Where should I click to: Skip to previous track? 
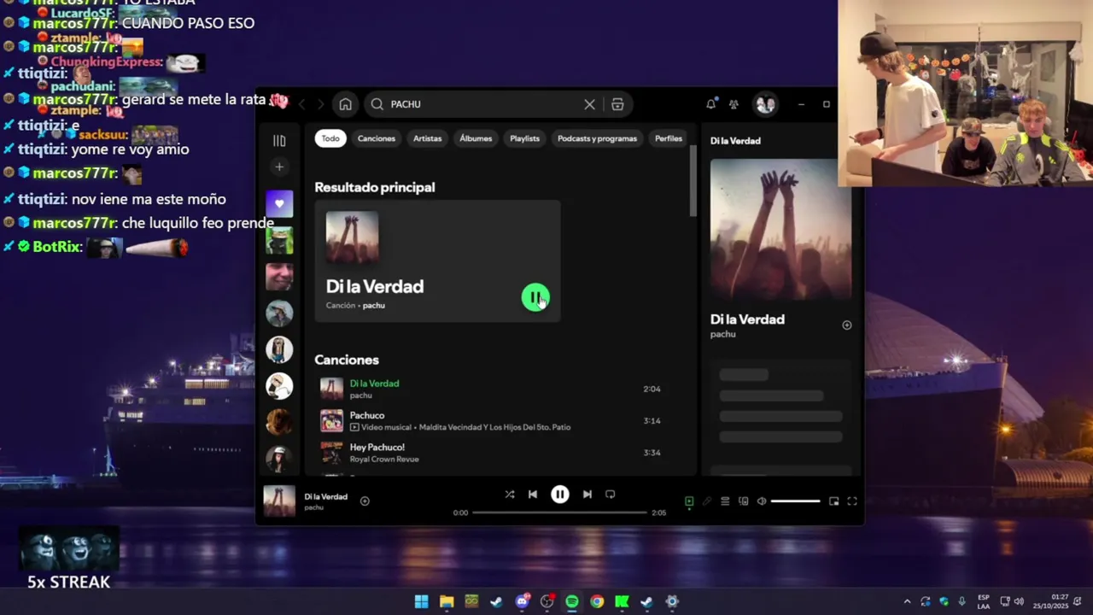pyautogui.click(x=533, y=495)
